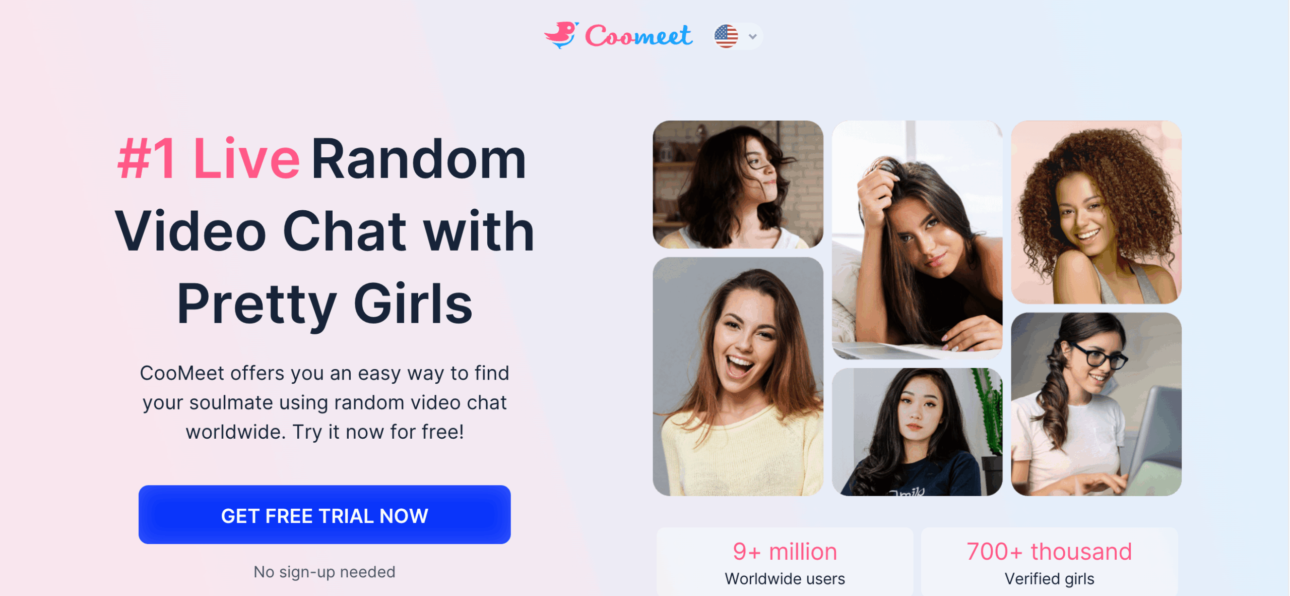Open the photo of woman with windblown hair

pyautogui.click(x=738, y=185)
